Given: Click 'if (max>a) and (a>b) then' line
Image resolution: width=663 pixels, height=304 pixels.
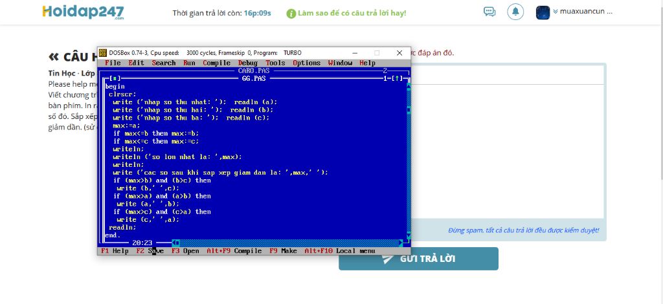Looking at the screenshot, I should click(x=161, y=196).
